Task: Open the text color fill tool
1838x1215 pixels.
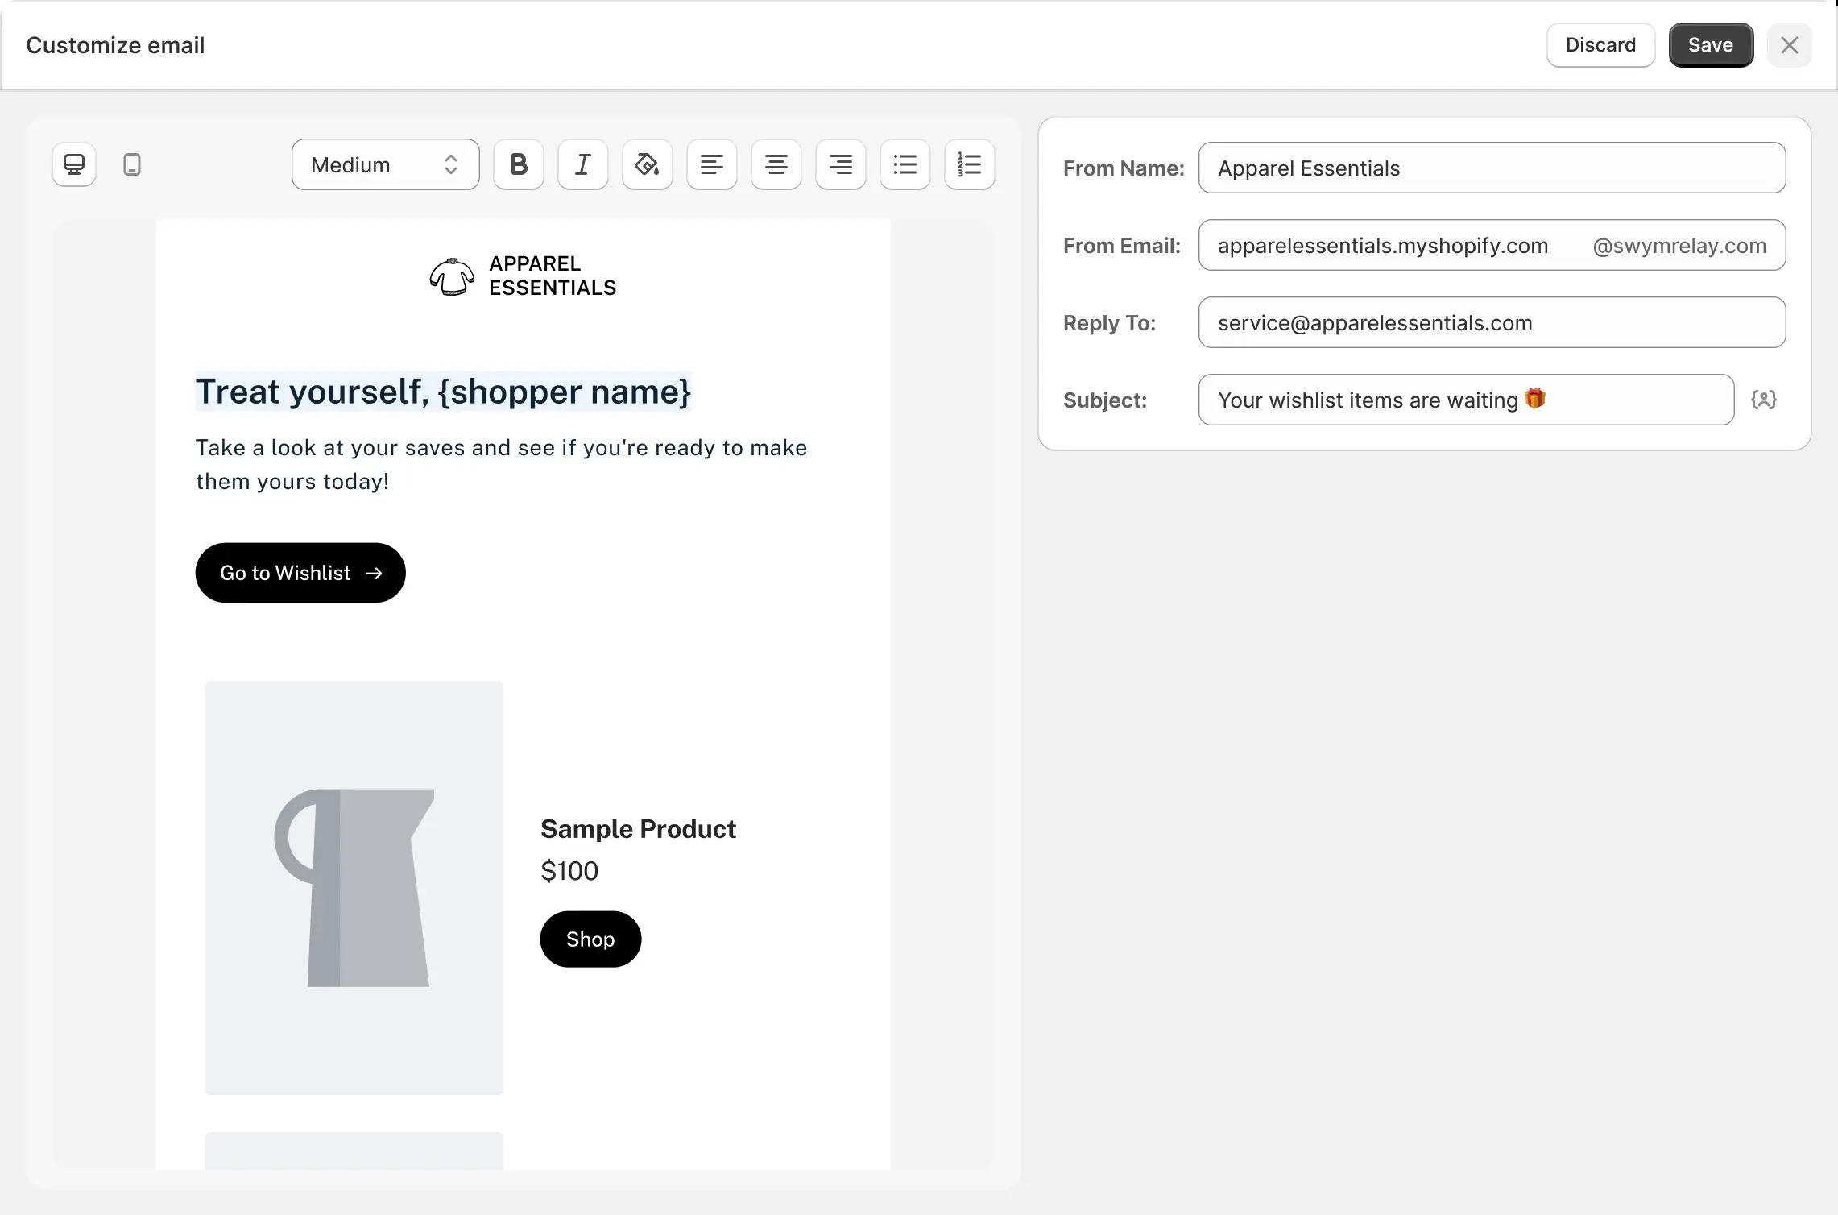Action: coord(646,164)
